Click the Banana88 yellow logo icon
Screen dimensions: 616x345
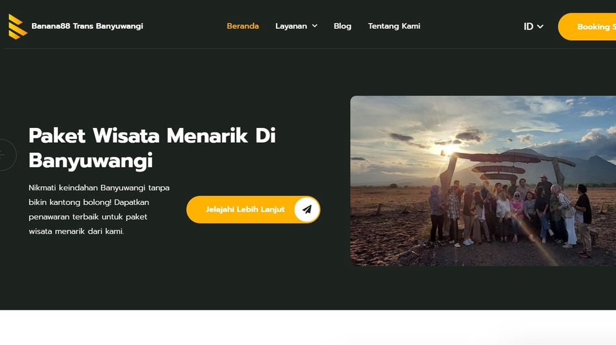click(18, 26)
